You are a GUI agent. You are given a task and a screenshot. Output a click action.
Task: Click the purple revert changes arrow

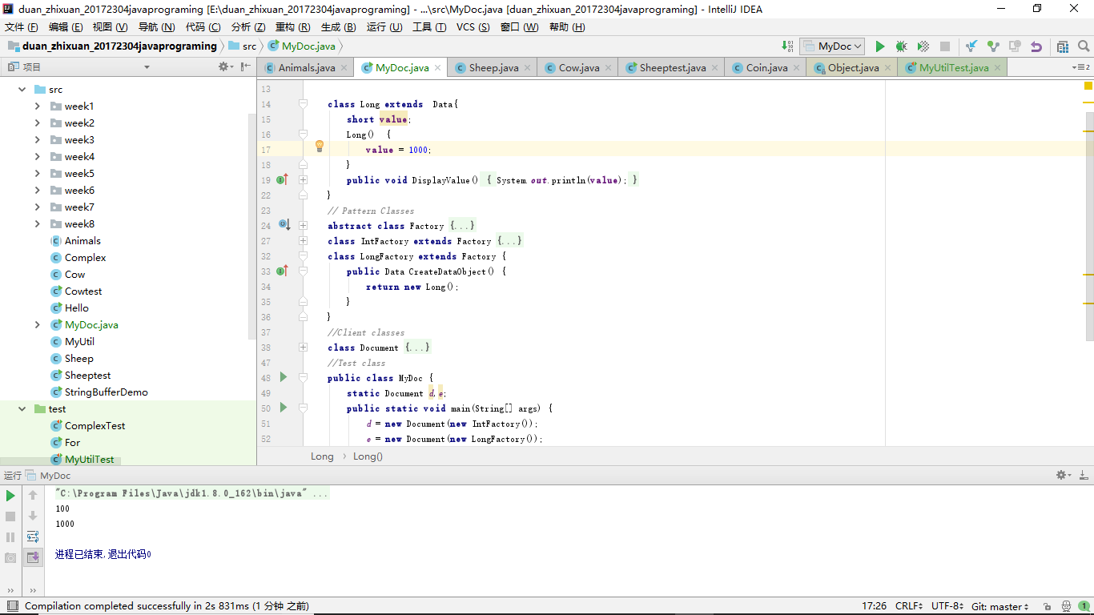(x=1036, y=46)
